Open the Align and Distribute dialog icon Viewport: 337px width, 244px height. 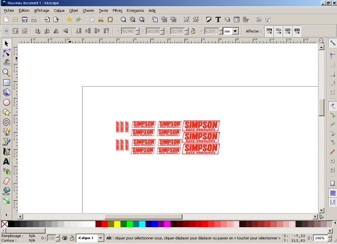(246, 19)
